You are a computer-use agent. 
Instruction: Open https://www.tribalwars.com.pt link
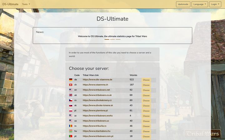tap(98, 136)
